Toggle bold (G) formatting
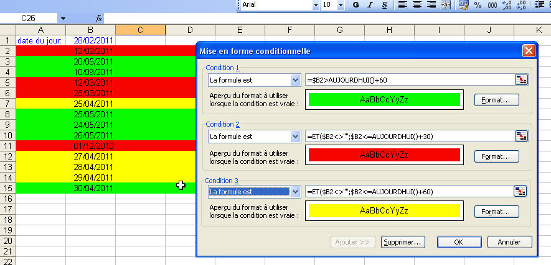This screenshot has width=551, height=265. click(x=356, y=5)
